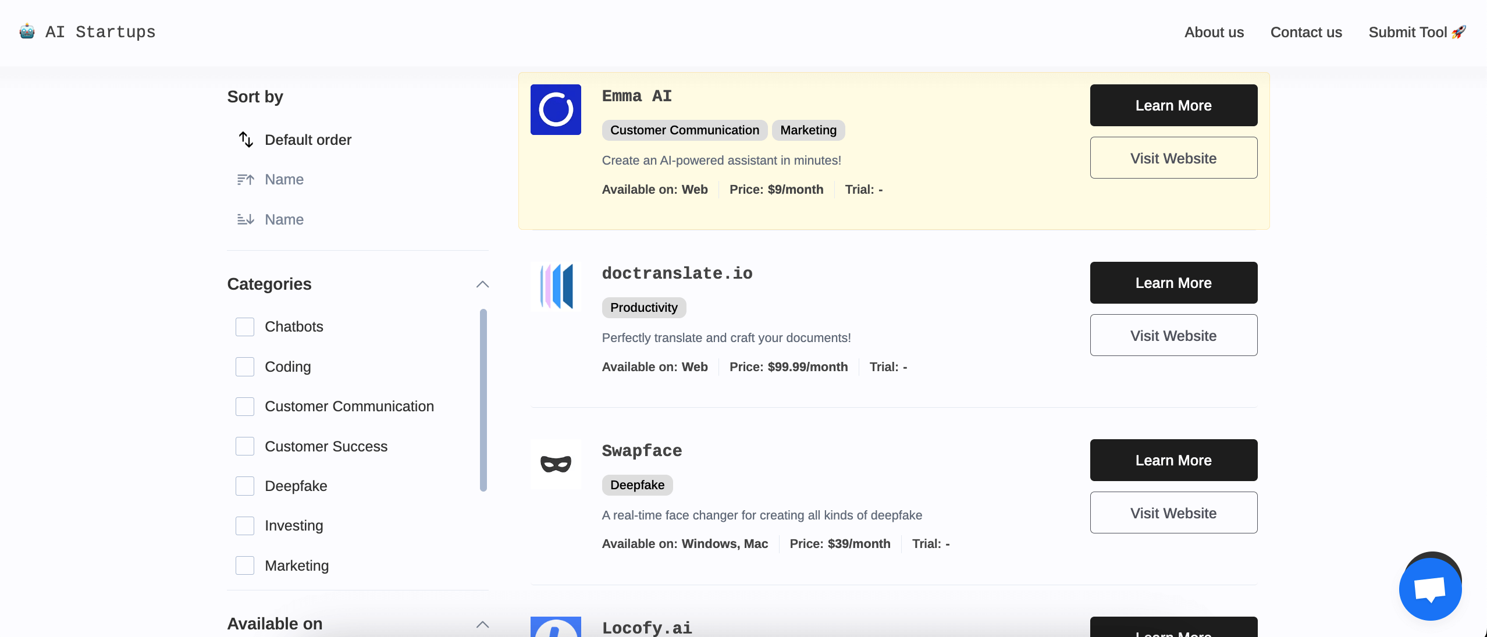Open the About us page
Viewport: 1487px width, 637px height.
point(1214,32)
